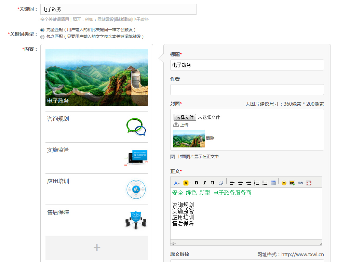Image resolution: width=337 pixels, height=262 pixels.
Task: Uncheck 封面图片显示在正文中 checkbox
Action: coord(173,157)
